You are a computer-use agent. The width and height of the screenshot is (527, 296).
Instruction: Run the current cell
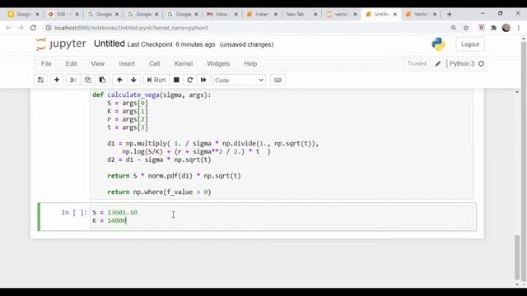click(x=156, y=80)
